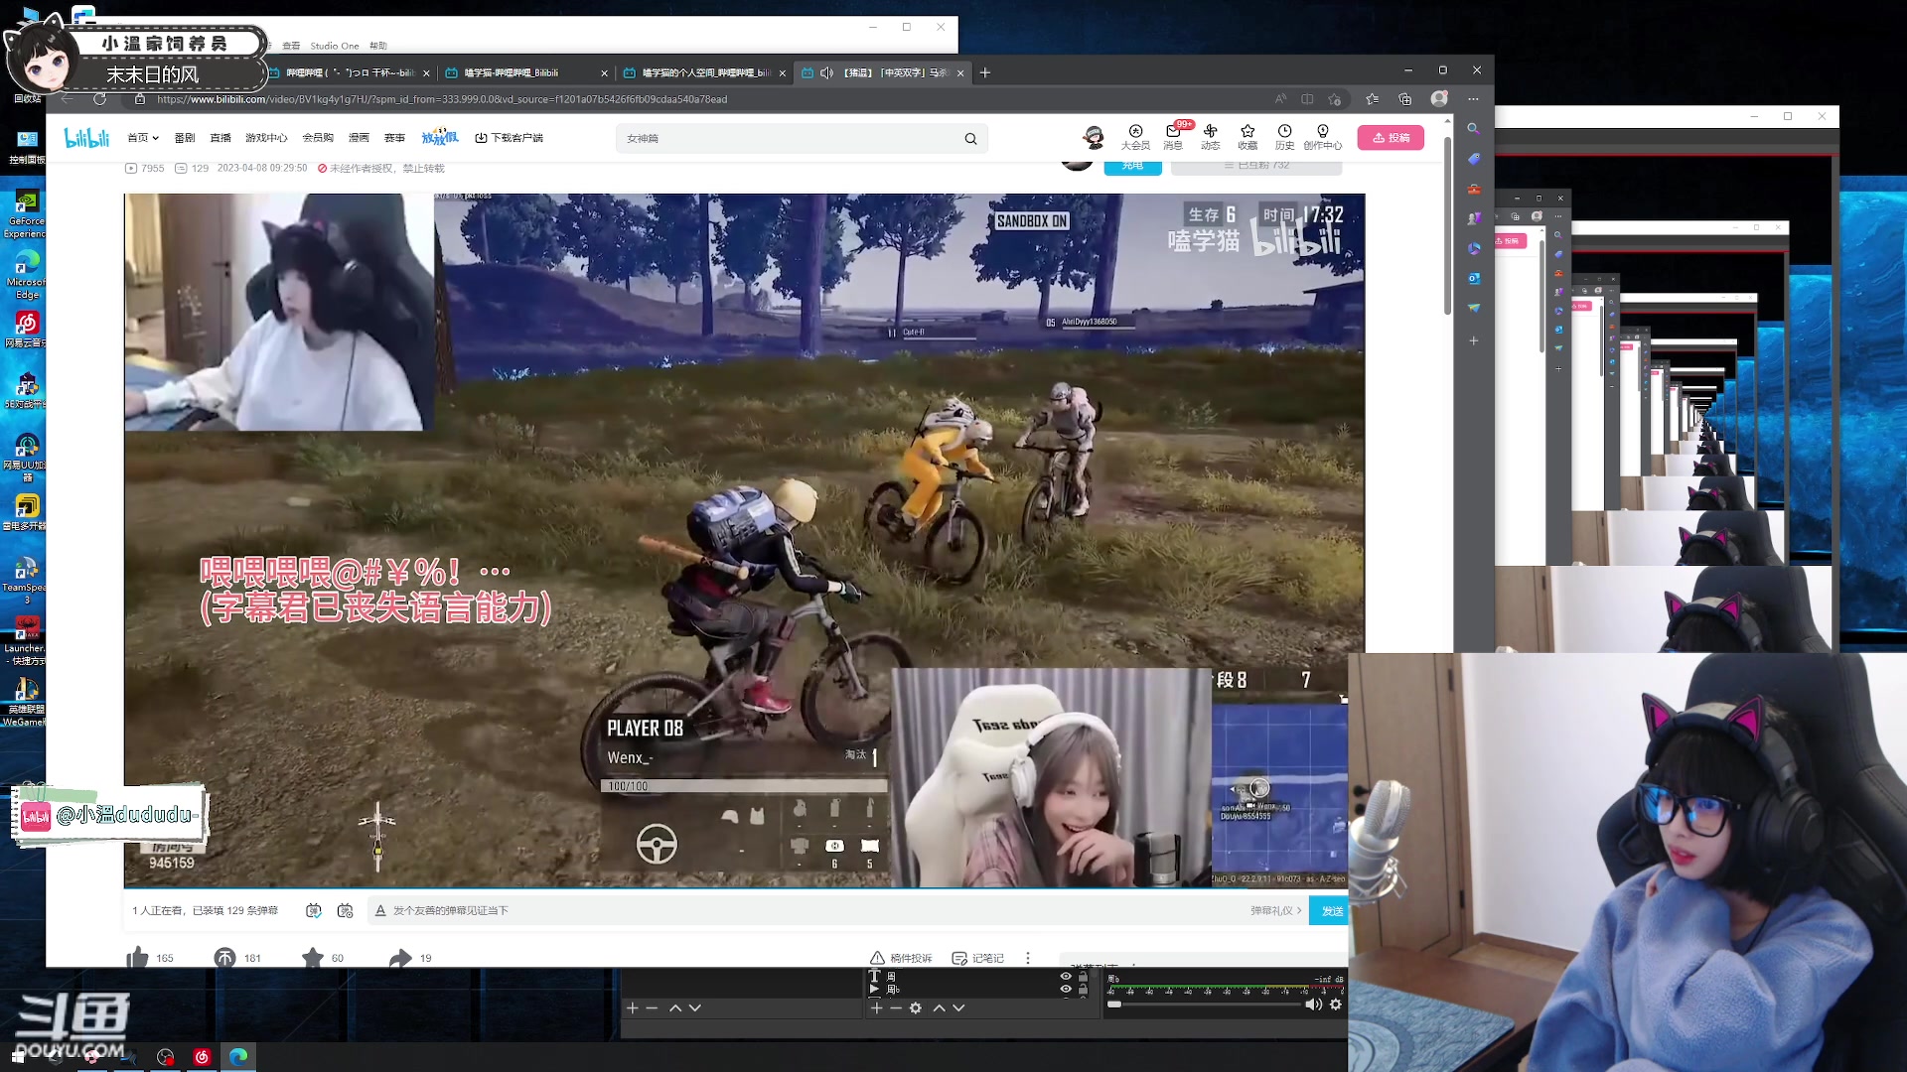The height and width of the screenshot is (1072, 1907).
Task: Click the 已互粉 follow status button
Action: [x=1256, y=166]
